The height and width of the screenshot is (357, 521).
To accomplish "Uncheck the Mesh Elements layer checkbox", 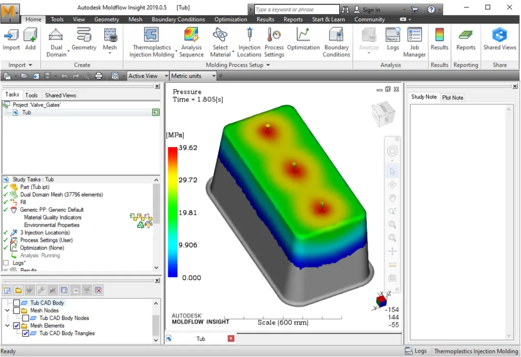I will tap(17, 326).
